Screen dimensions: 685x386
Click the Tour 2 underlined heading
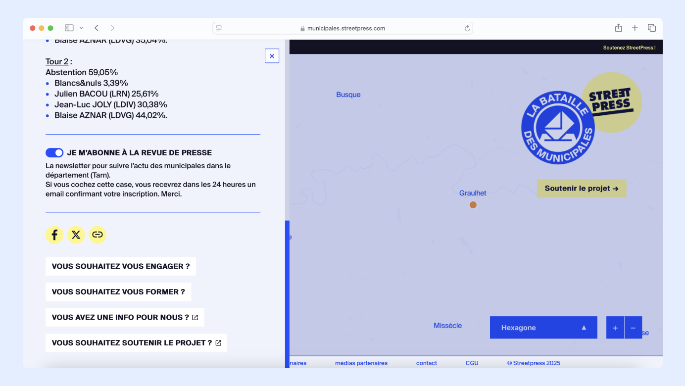click(57, 61)
